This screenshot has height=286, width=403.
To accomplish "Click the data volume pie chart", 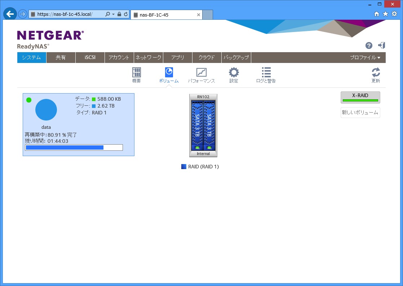I will 46,110.
